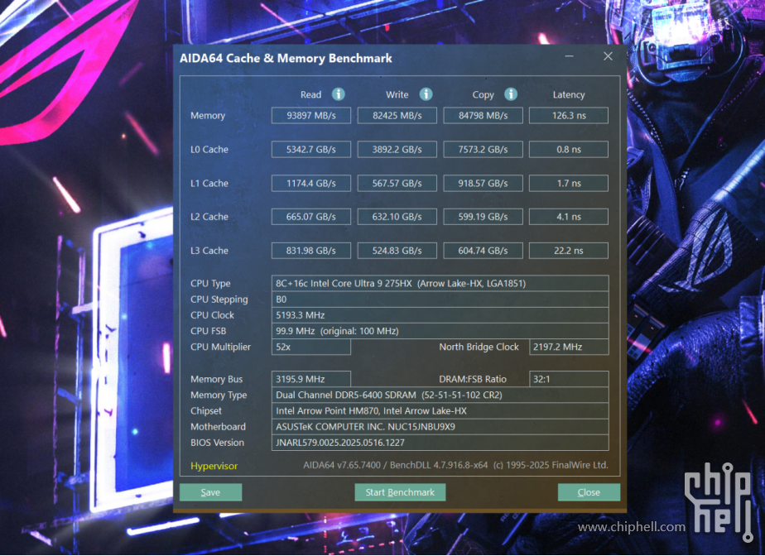Click North Bridge Clock value 2197.2 MHz
The height and width of the screenshot is (556, 765).
pyautogui.click(x=569, y=347)
